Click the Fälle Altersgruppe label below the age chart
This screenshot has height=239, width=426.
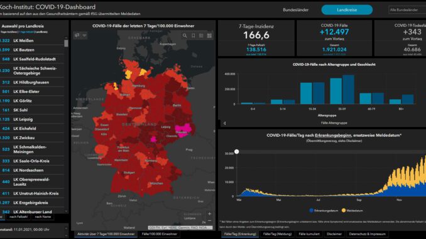(334, 123)
